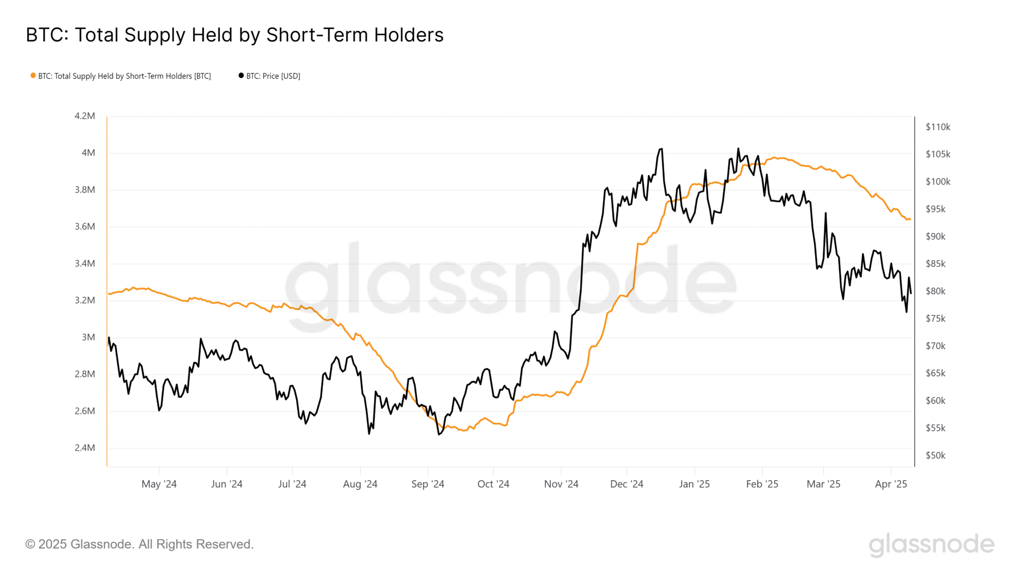The image size is (1021, 574).
Task: Click the Apr '25 x-axis label
Action: (891, 484)
